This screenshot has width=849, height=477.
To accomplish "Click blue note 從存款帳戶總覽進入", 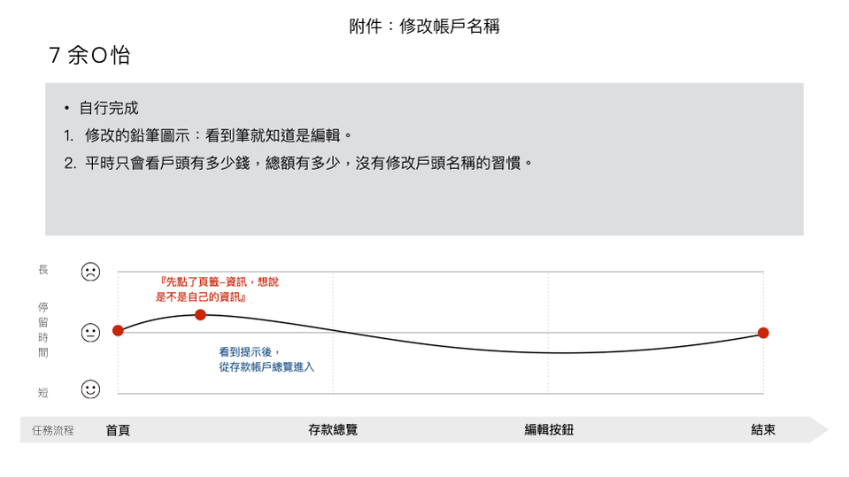I will tap(266, 367).
